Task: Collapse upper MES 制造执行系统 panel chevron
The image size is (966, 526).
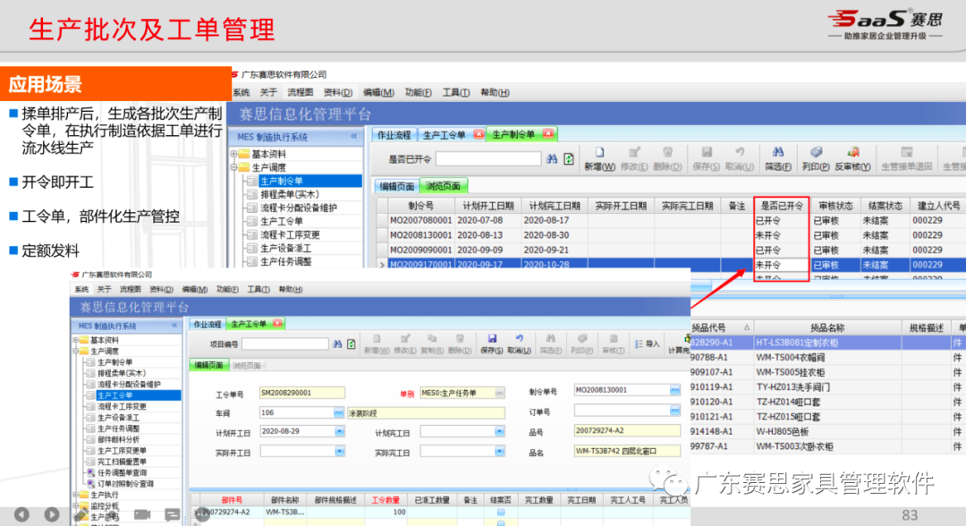Action: [353, 136]
